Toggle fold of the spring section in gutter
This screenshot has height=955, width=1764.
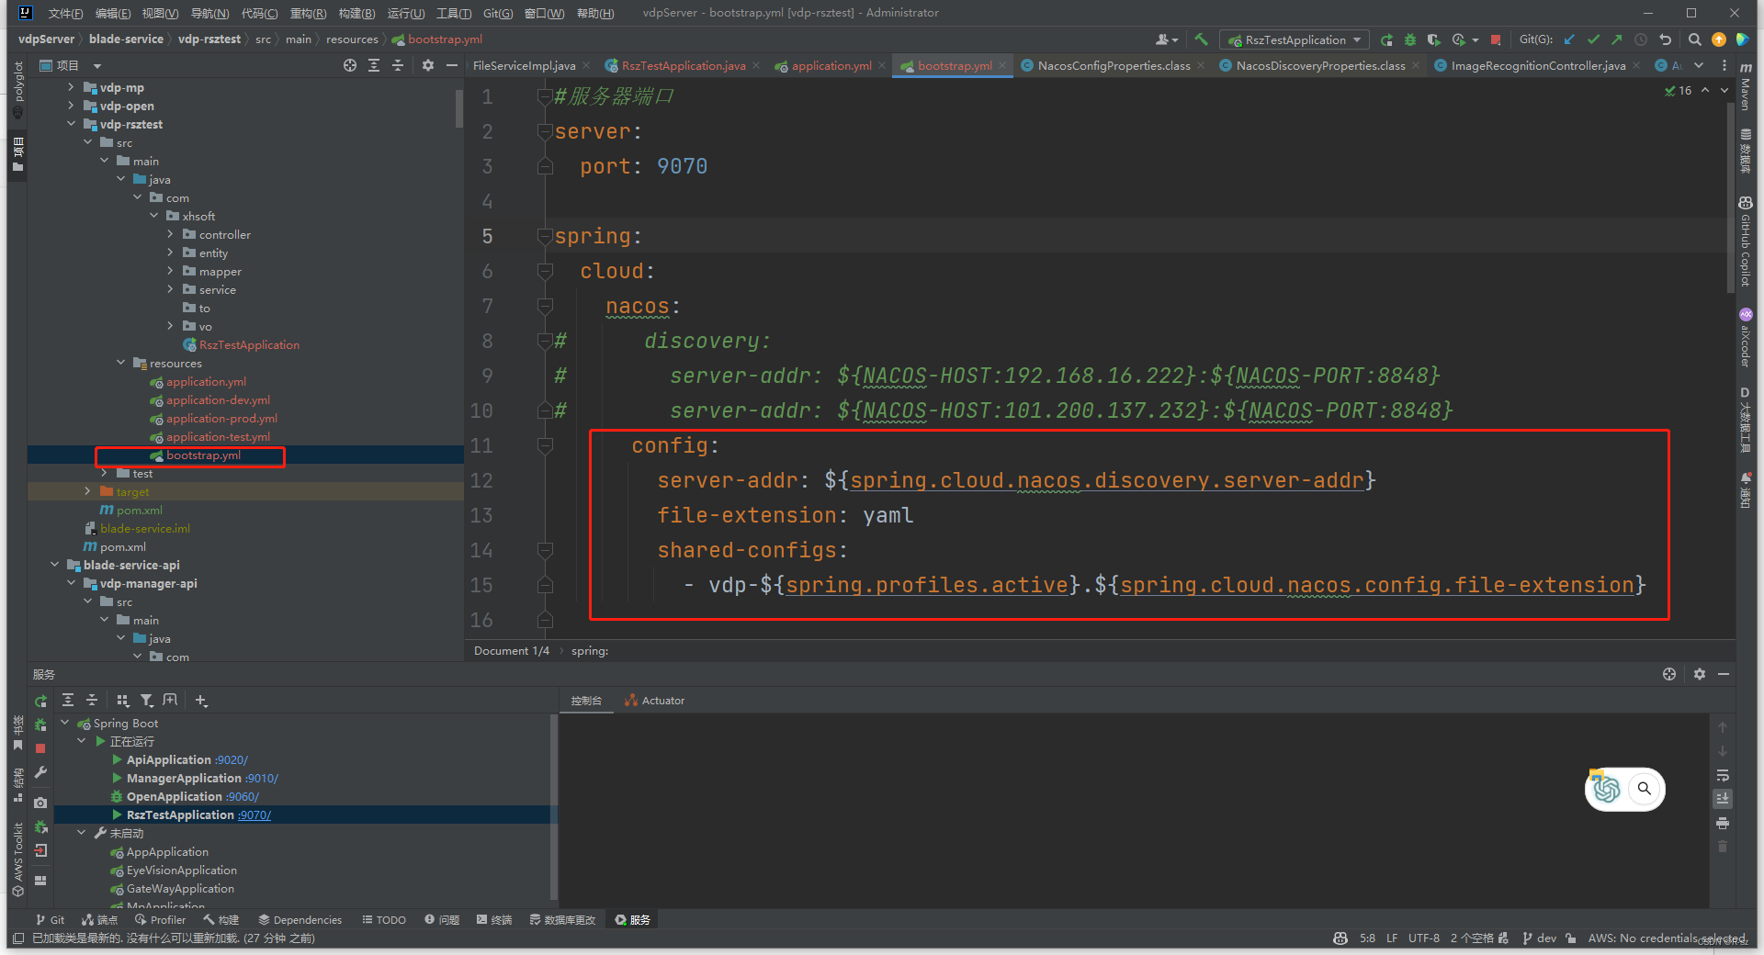pyautogui.click(x=545, y=236)
